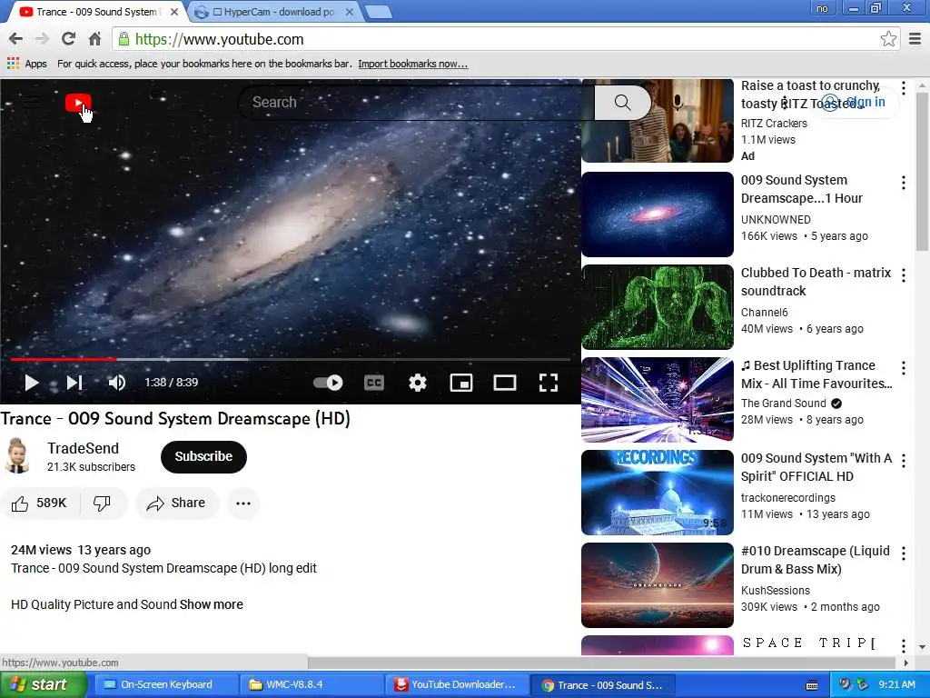Screen dimensions: 930x698
Task: Switch to YouTube Downloader taskbar item
Action: (456, 685)
